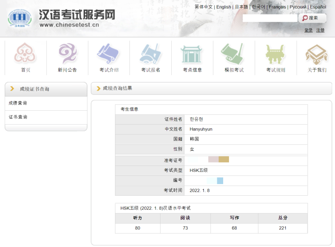Click the 成绩证书查询 sidebar header
The height and width of the screenshot is (247, 335).
pos(35,89)
